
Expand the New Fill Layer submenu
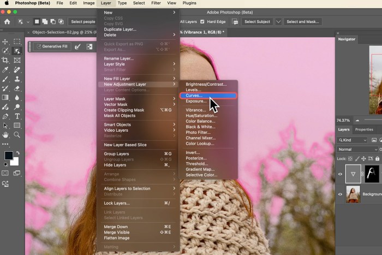pyautogui.click(x=139, y=79)
